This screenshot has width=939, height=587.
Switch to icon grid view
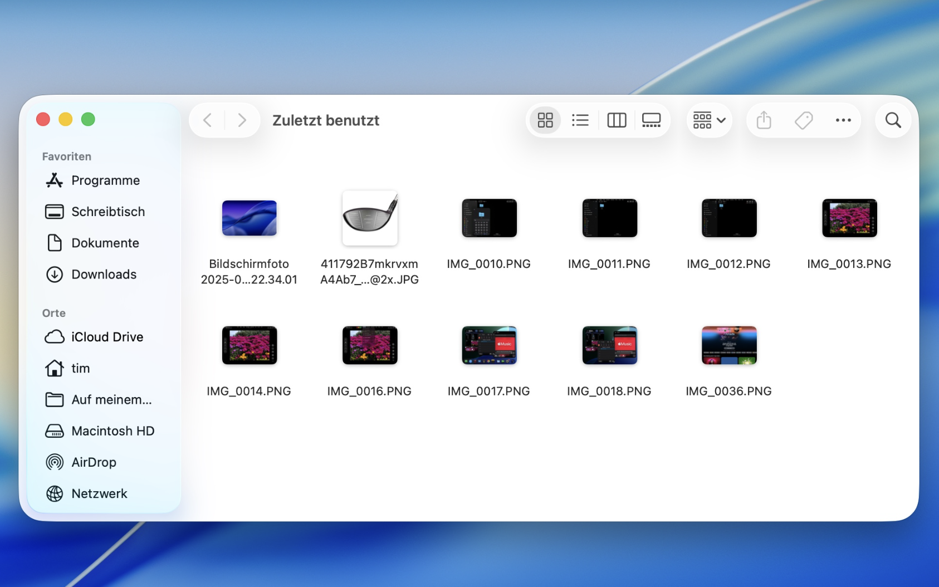545,120
